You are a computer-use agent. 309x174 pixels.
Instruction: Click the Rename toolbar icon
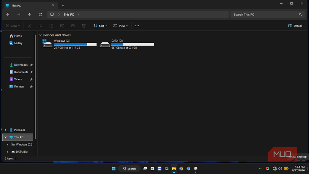tap(62, 25)
